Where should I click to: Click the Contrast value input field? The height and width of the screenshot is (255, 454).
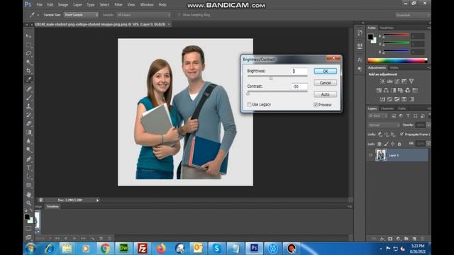(299, 86)
